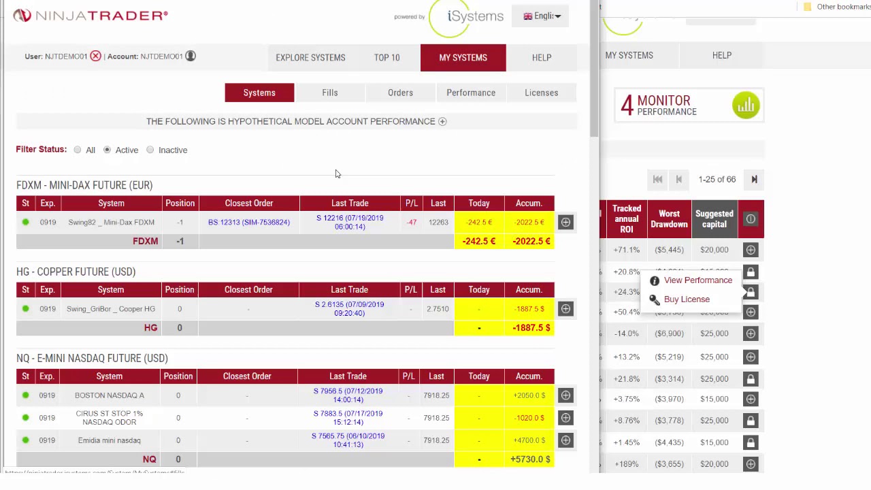Switch to the Performance sub-tab
The height and width of the screenshot is (490, 871).
(471, 93)
